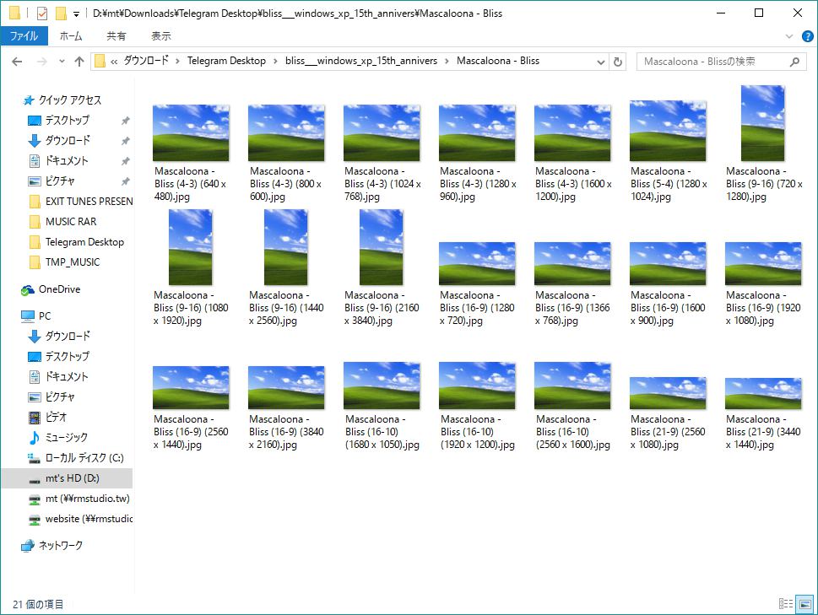Open mt network drive (rmstudio.tw)
Viewport: 818px width, 615px height.
[87, 499]
